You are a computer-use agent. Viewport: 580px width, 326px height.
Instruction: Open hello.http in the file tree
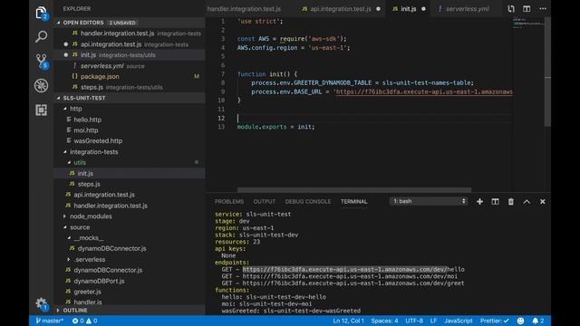tap(87, 120)
